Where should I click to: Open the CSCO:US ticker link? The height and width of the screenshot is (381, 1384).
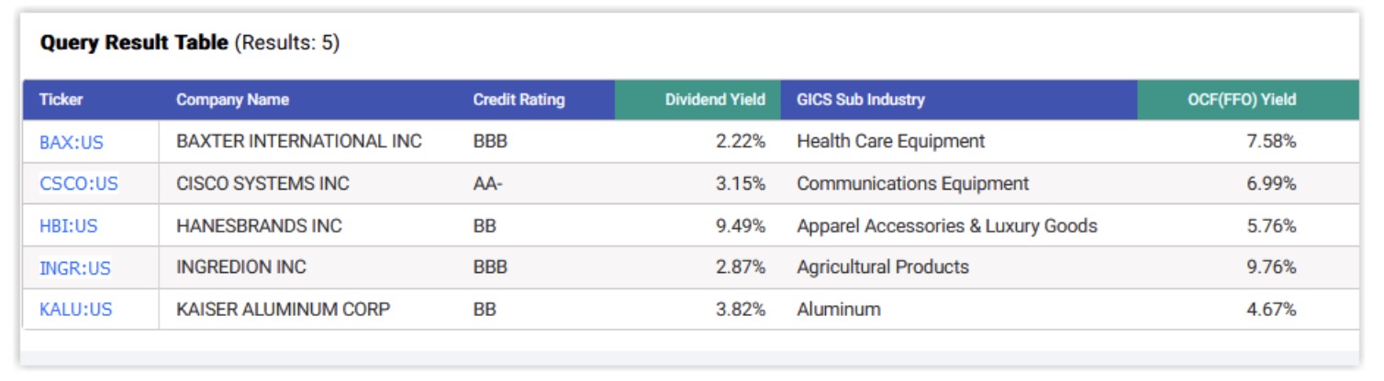(79, 184)
